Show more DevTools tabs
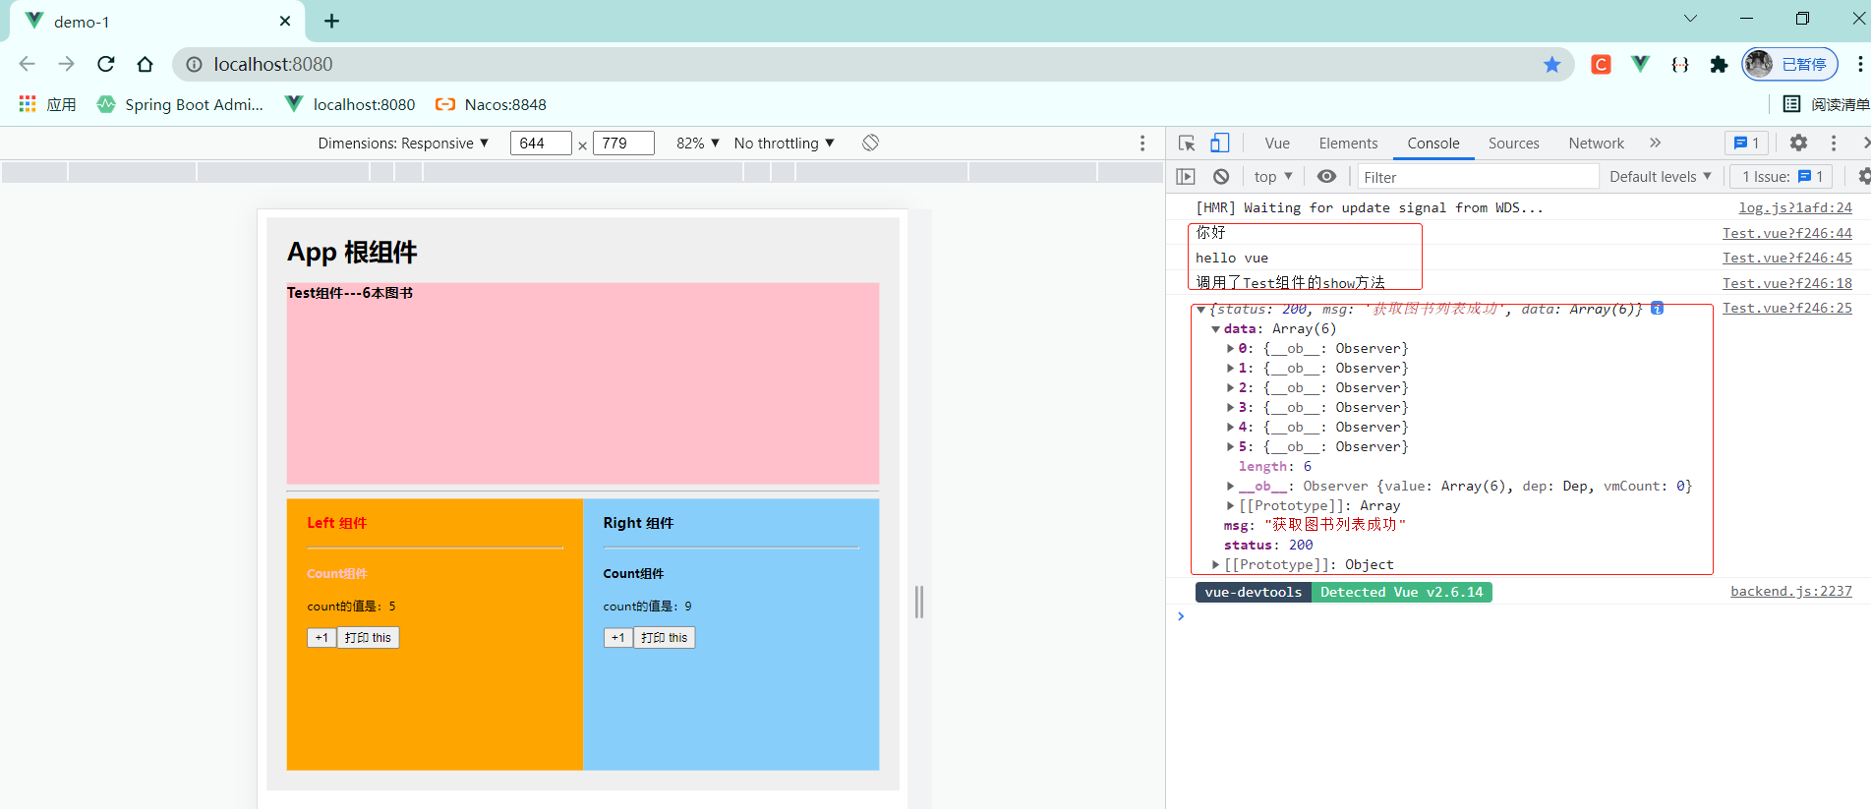The width and height of the screenshot is (1871, 809). point(1656,144)
